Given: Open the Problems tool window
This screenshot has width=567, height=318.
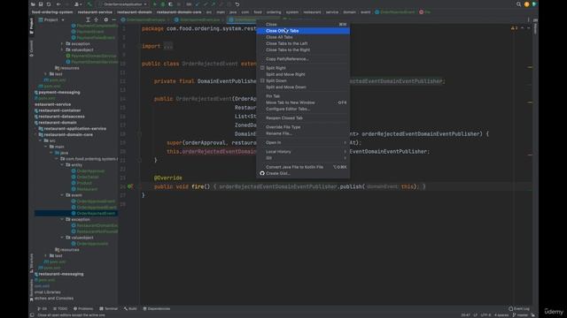Looking at the screenshot, I should coord(83,308).
